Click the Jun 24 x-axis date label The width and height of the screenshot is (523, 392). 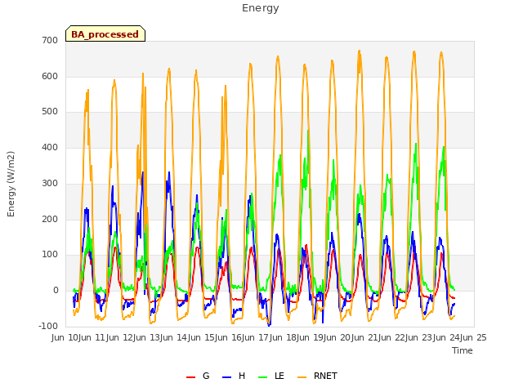tap(447, 337)
